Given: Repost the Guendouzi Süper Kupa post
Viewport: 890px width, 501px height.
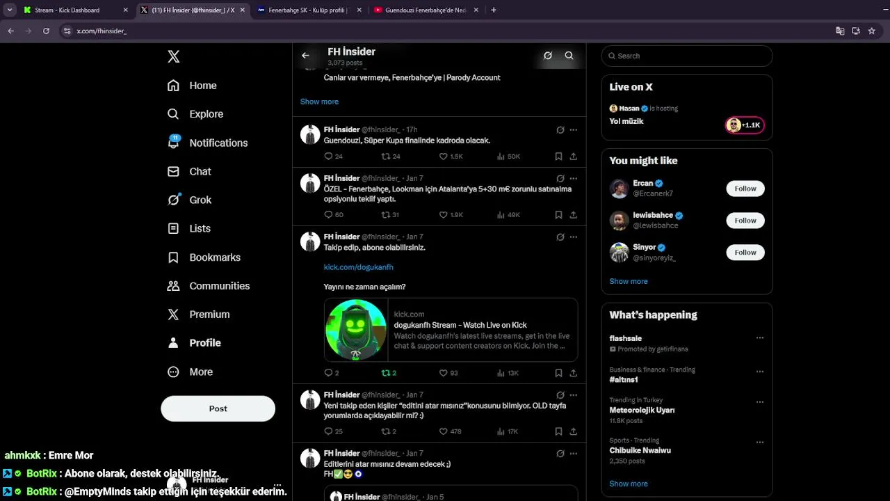Looking at the screenshot, I should pos(385,157).
